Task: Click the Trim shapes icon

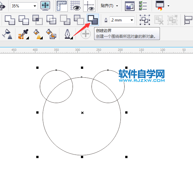Action: pos(24,20)
